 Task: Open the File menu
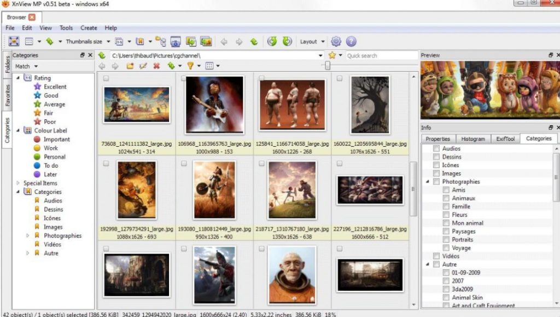(10, 28)
